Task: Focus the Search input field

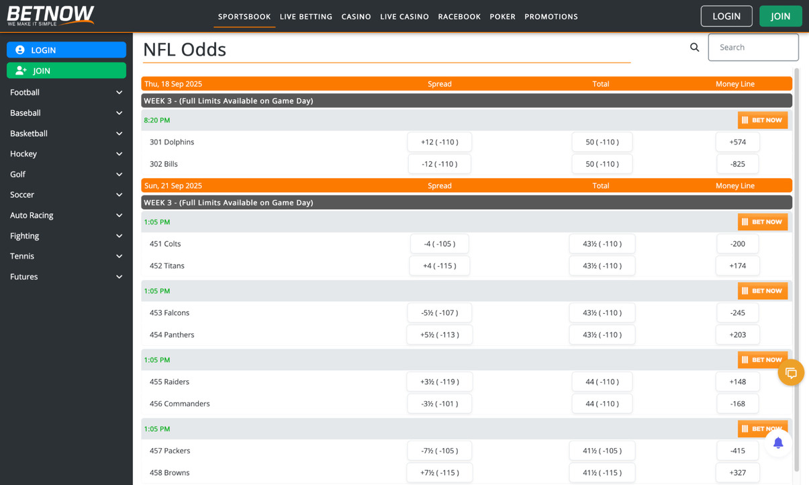Action: 753,47
